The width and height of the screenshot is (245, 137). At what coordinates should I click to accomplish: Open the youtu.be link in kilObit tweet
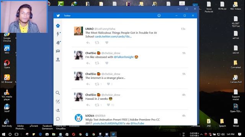point(109,123)
